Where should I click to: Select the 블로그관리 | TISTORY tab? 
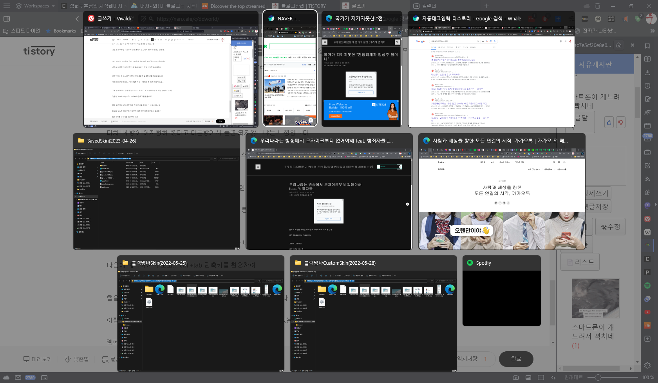304,6
